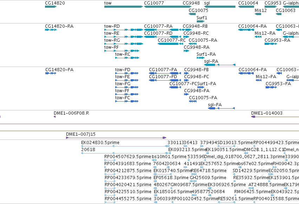Open transcript Surf1-RA
This screenshot has height=204, width=299.
pyautogui.click(x=200, y=58)
